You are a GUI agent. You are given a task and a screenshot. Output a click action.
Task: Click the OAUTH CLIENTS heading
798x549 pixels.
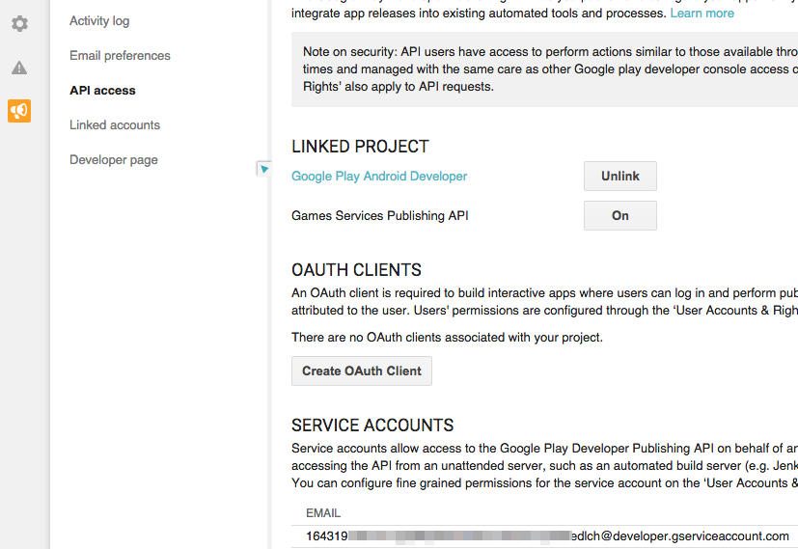[356, 269]
